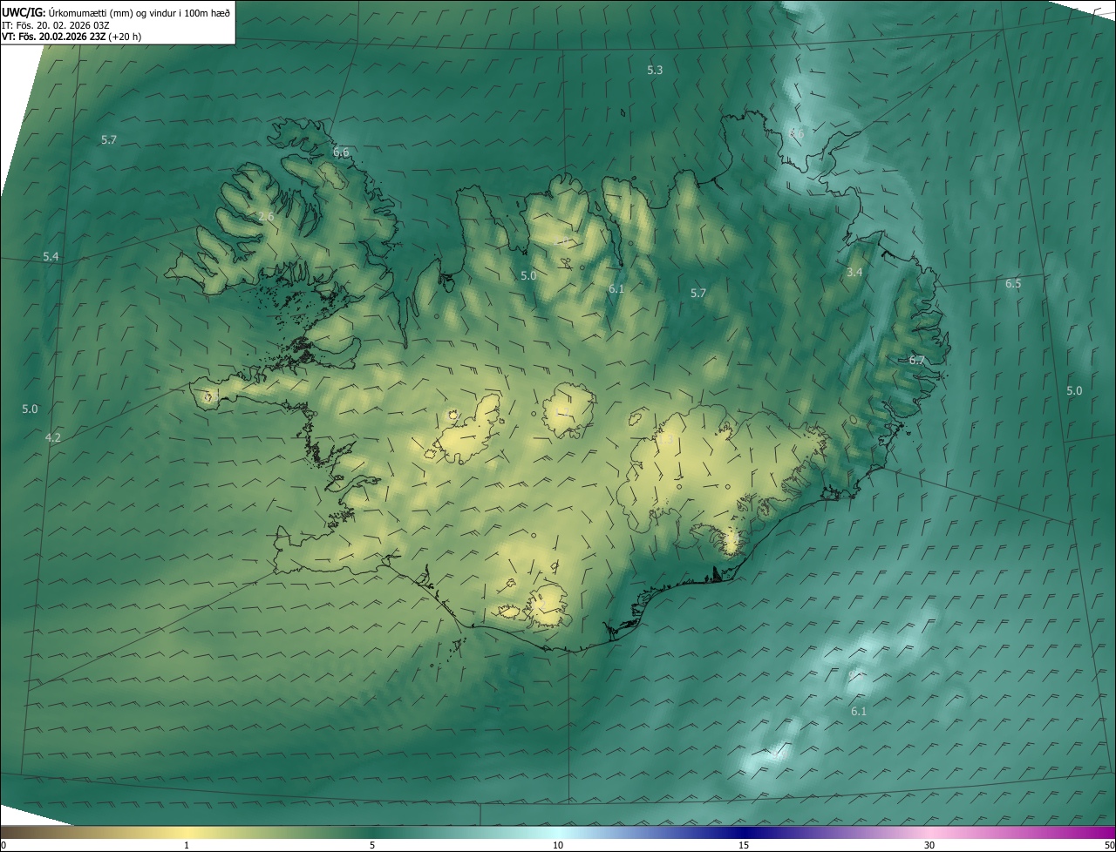Click the colour scale tick label 0
The image size is (1116, 852).
3,845
